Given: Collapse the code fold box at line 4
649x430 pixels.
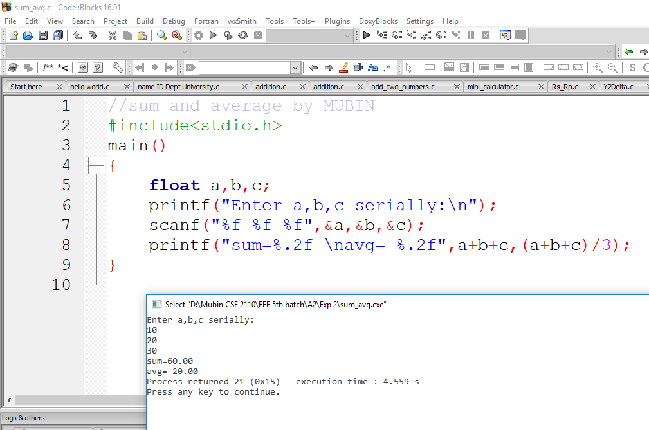Looking at the screenshot, I should point(96,165).
